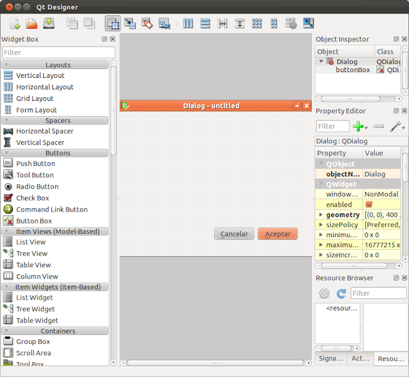Screen dimensions: 409x377
Task: Click the Adjust Size toolbar icon
Action: pos(308,23)
